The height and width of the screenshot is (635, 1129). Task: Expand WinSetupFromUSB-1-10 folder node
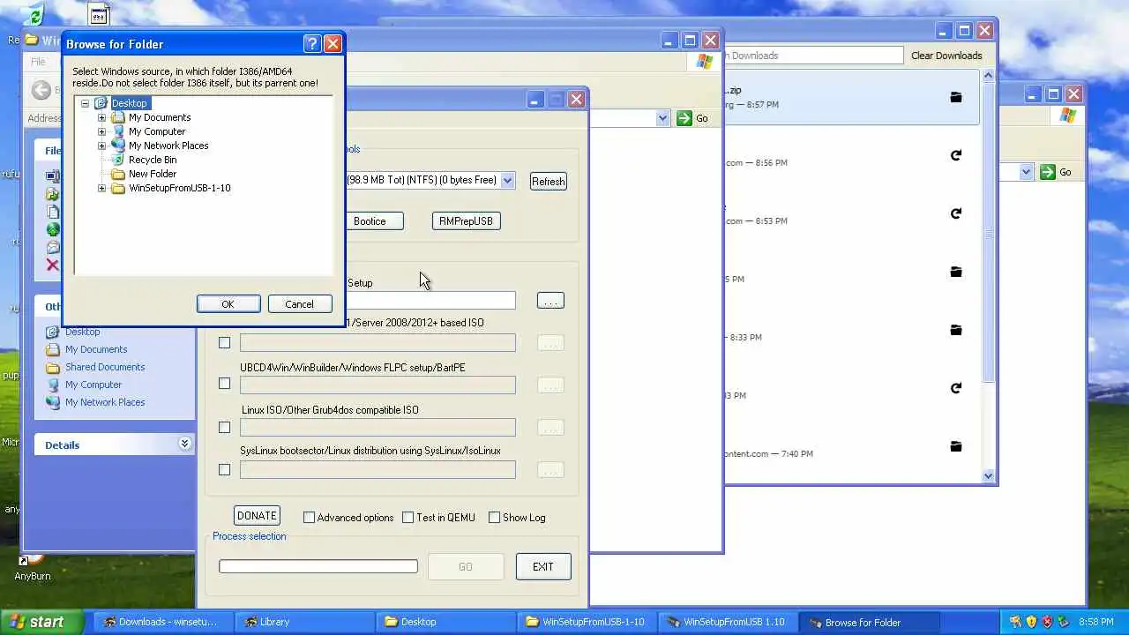(101, 188)
